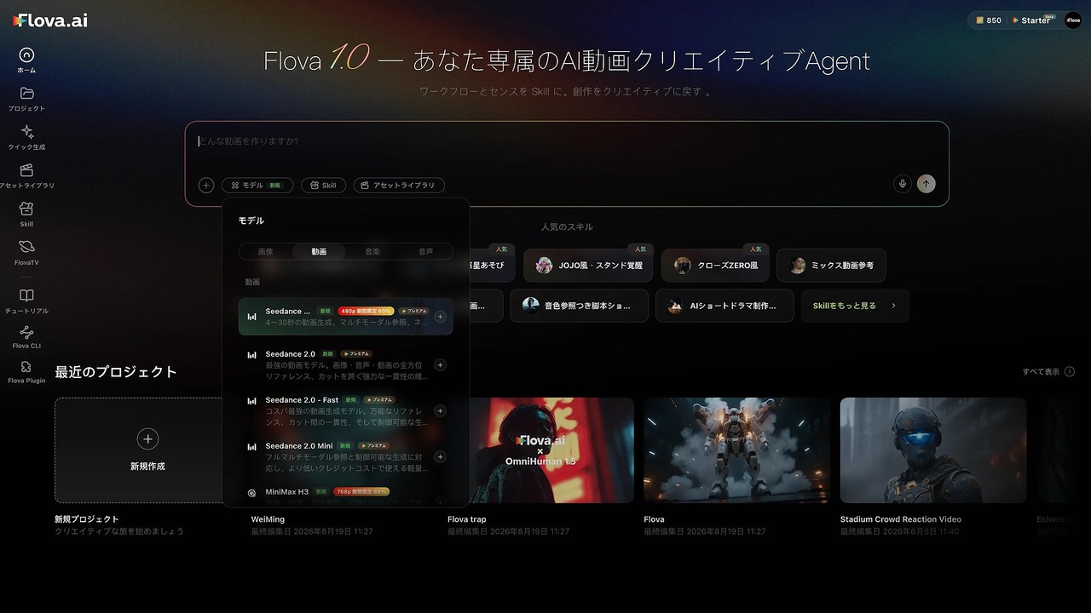Select the Seedance 2.0 - Fast model row

coord(345,410)
